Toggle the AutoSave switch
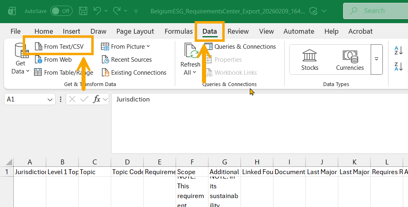This screenshot has height=207, width=408. coord(61,11)
